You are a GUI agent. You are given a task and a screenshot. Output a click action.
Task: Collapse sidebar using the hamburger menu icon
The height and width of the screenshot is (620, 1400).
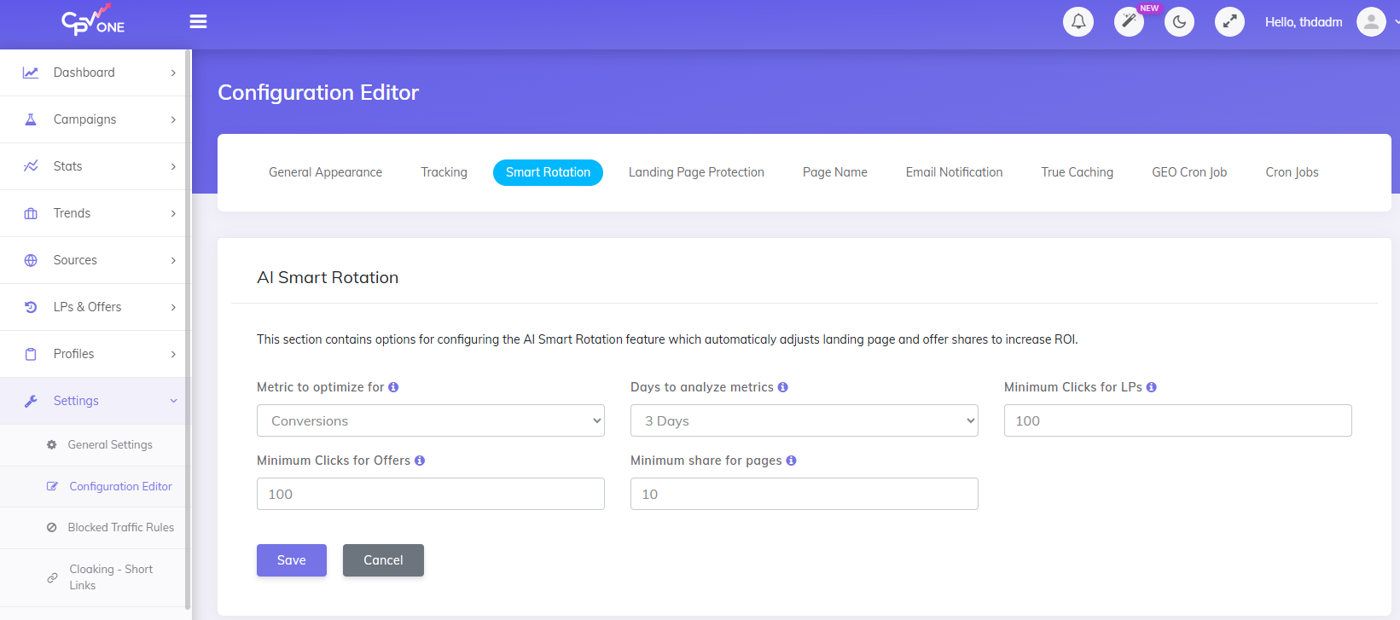click(198, 21)
